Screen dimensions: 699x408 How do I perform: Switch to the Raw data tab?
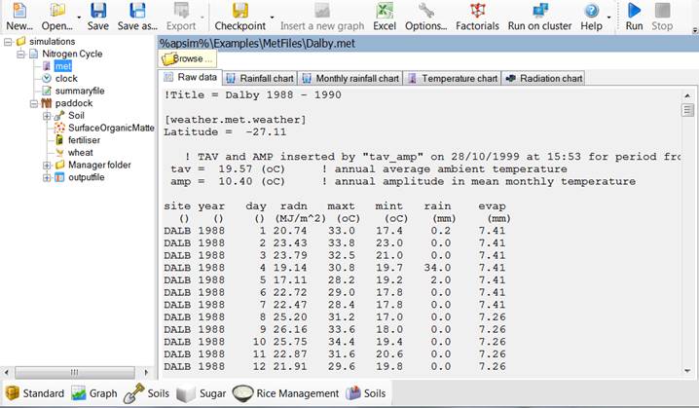(191, 77)
